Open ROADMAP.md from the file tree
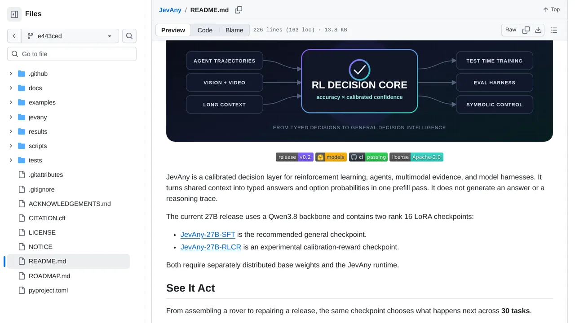575x323 pixels. point(67,276)
